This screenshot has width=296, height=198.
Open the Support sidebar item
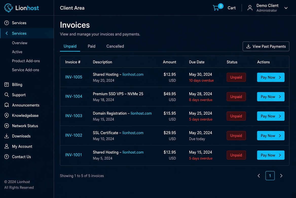pos(19,95)
